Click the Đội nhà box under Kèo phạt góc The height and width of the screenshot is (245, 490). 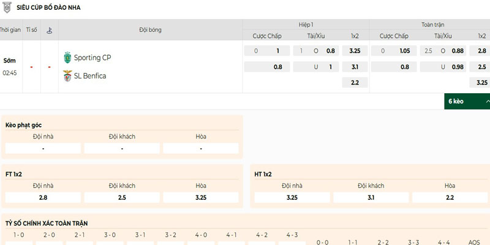click(43, 148)
